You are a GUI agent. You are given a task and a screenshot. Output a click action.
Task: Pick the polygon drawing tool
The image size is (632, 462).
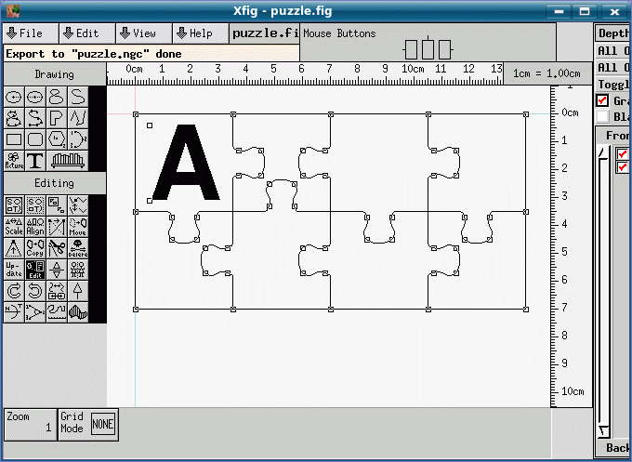[57, 119]
